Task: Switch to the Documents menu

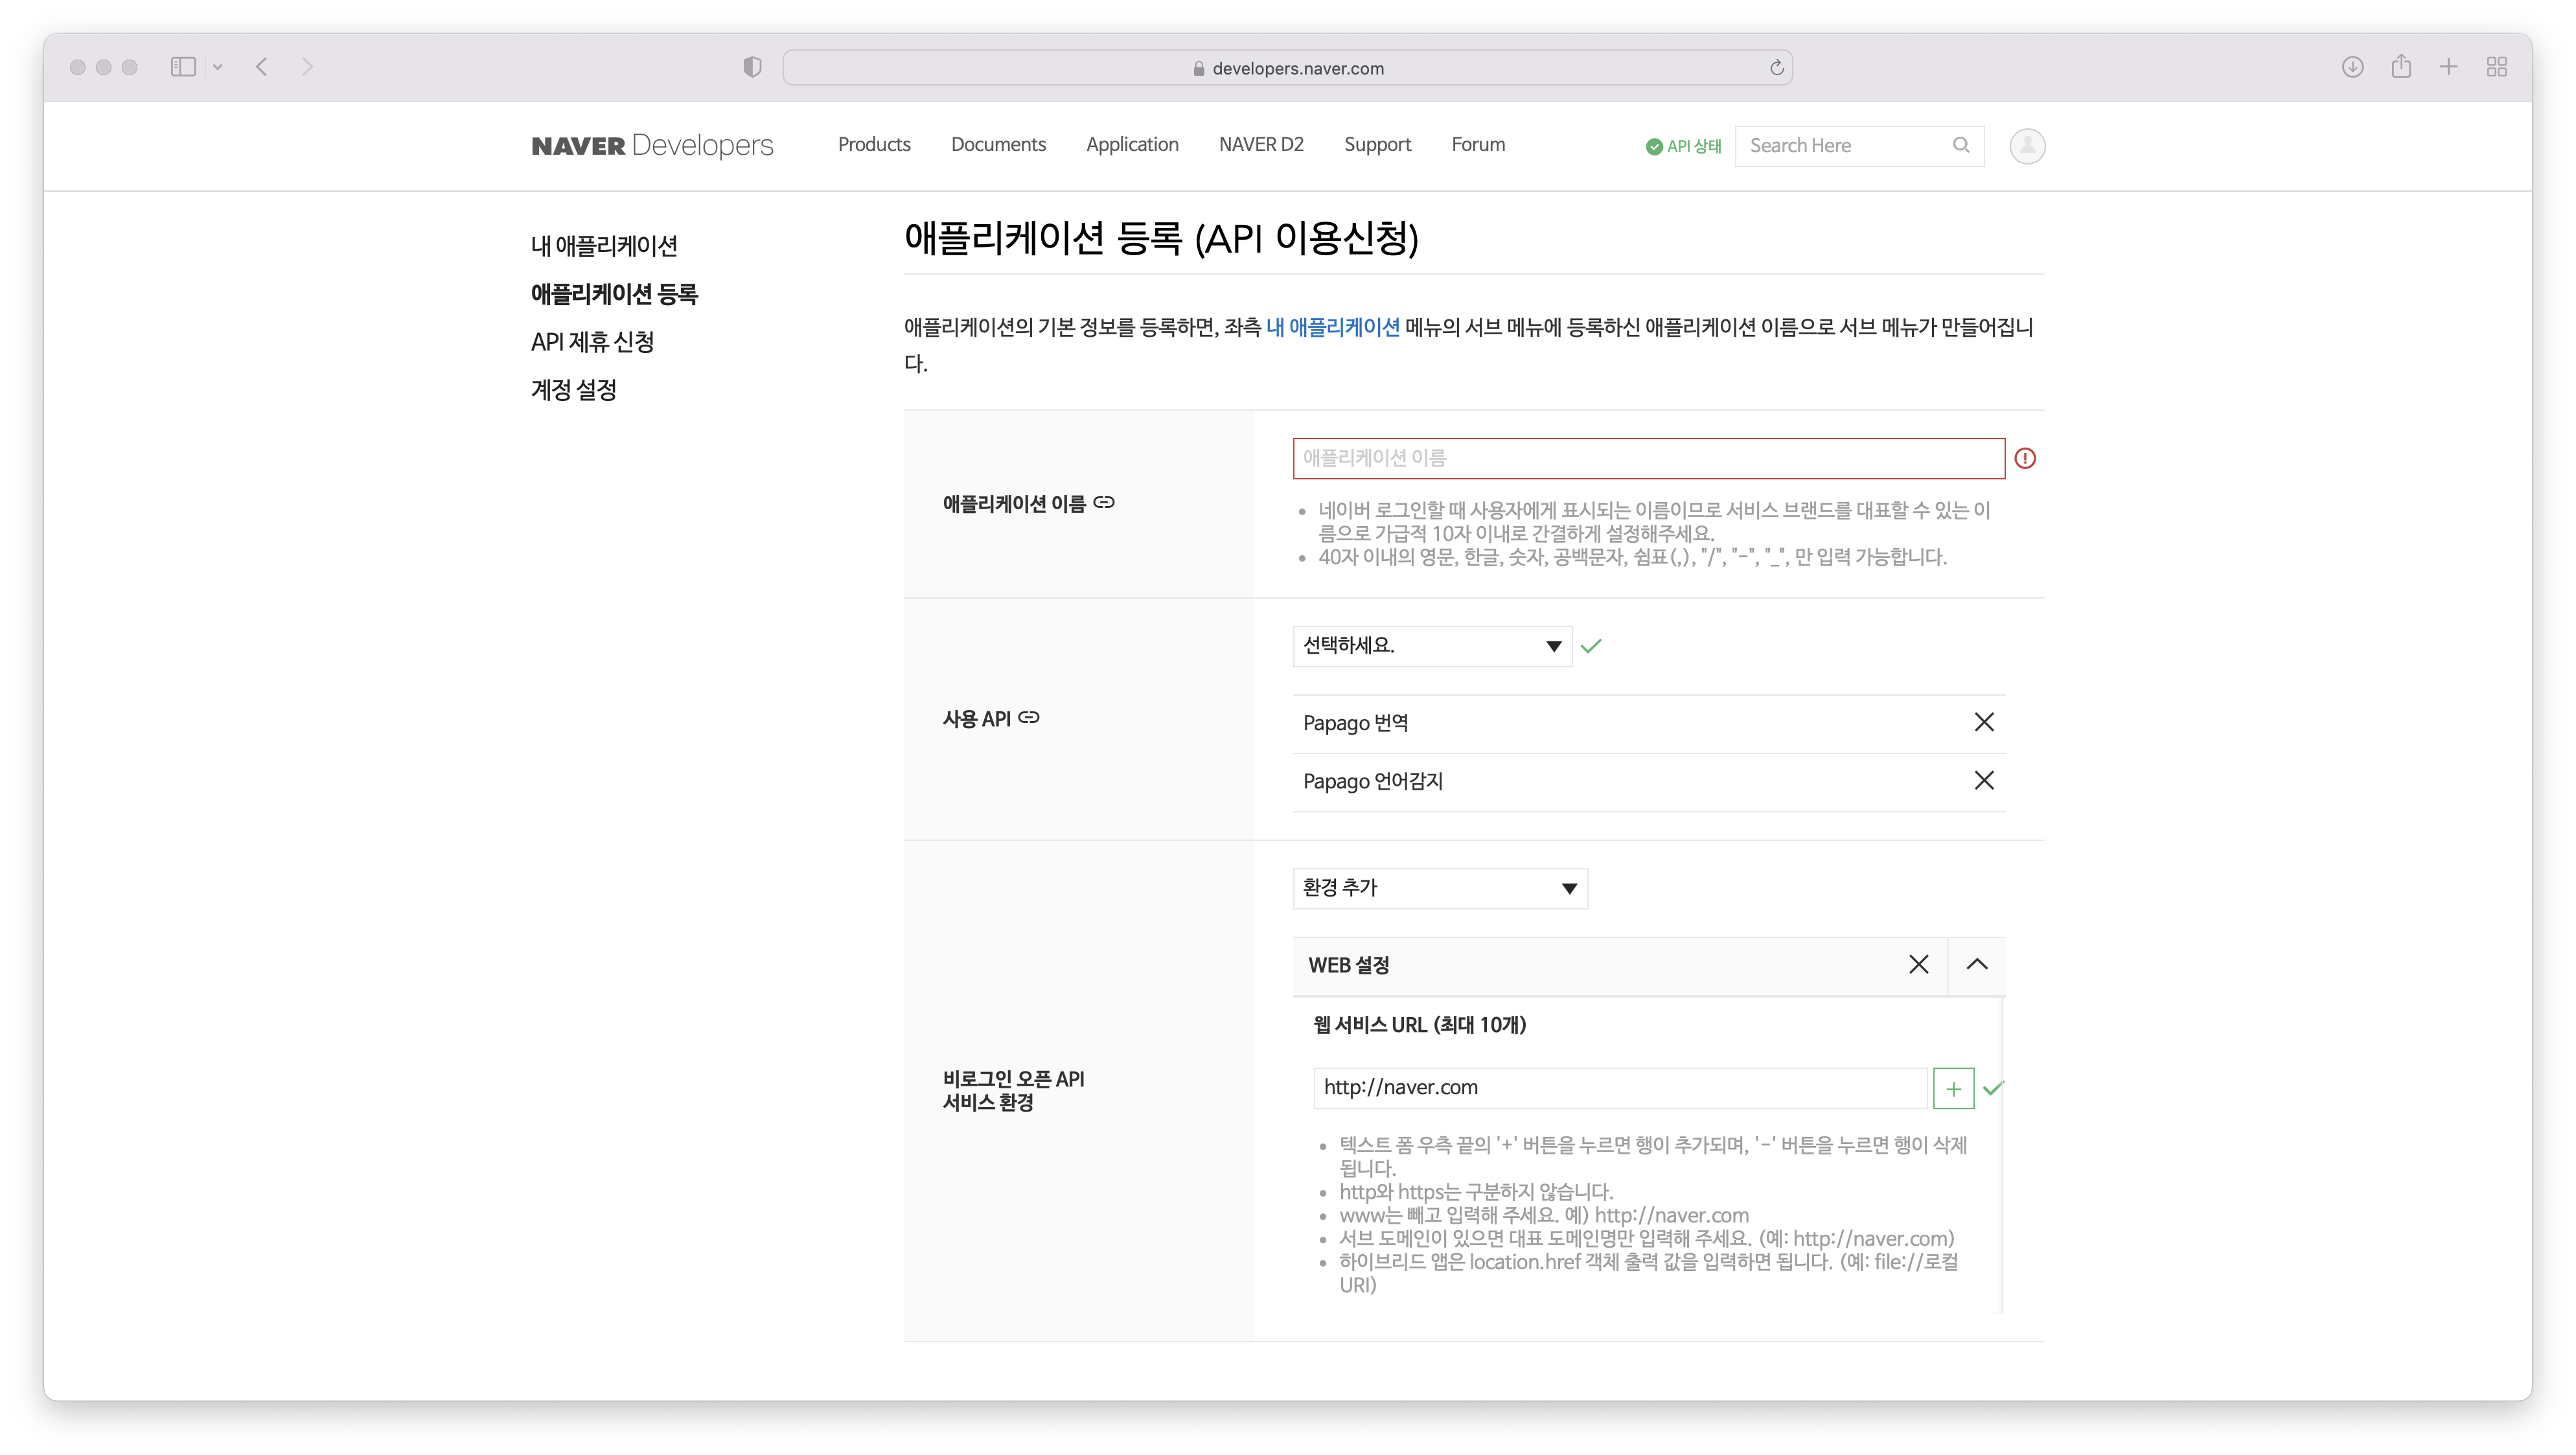Action: click(x=998, y=144)
